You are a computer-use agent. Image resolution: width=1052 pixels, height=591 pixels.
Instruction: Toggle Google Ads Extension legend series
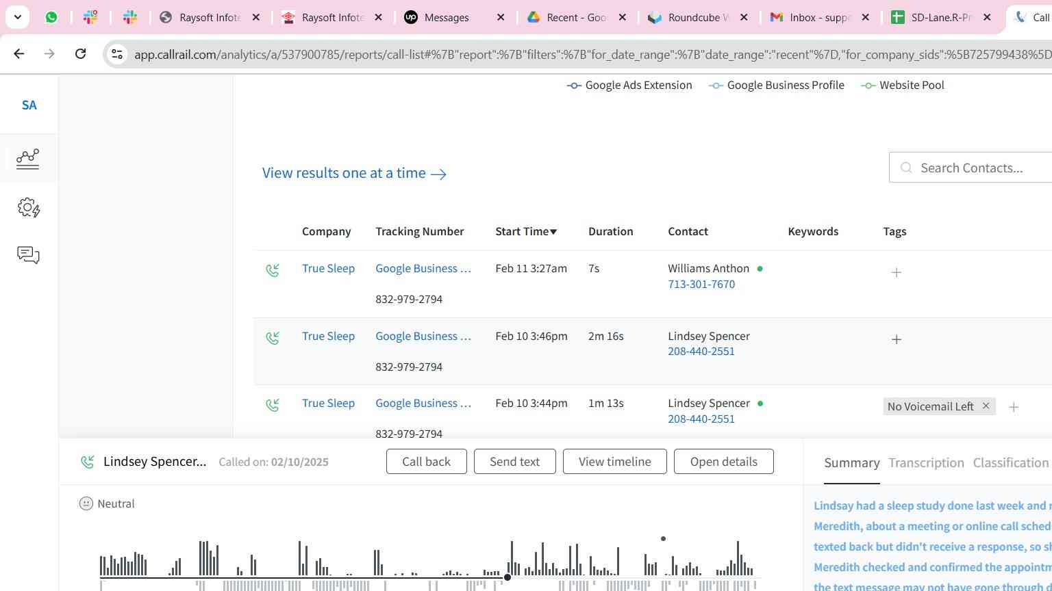[x=629, y=85]
